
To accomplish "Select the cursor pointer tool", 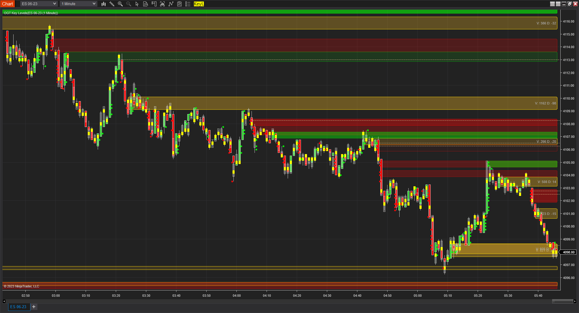I will point(137,4).
